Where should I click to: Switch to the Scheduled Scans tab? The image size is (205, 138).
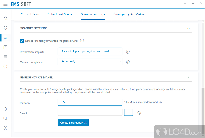coord(60,14)
